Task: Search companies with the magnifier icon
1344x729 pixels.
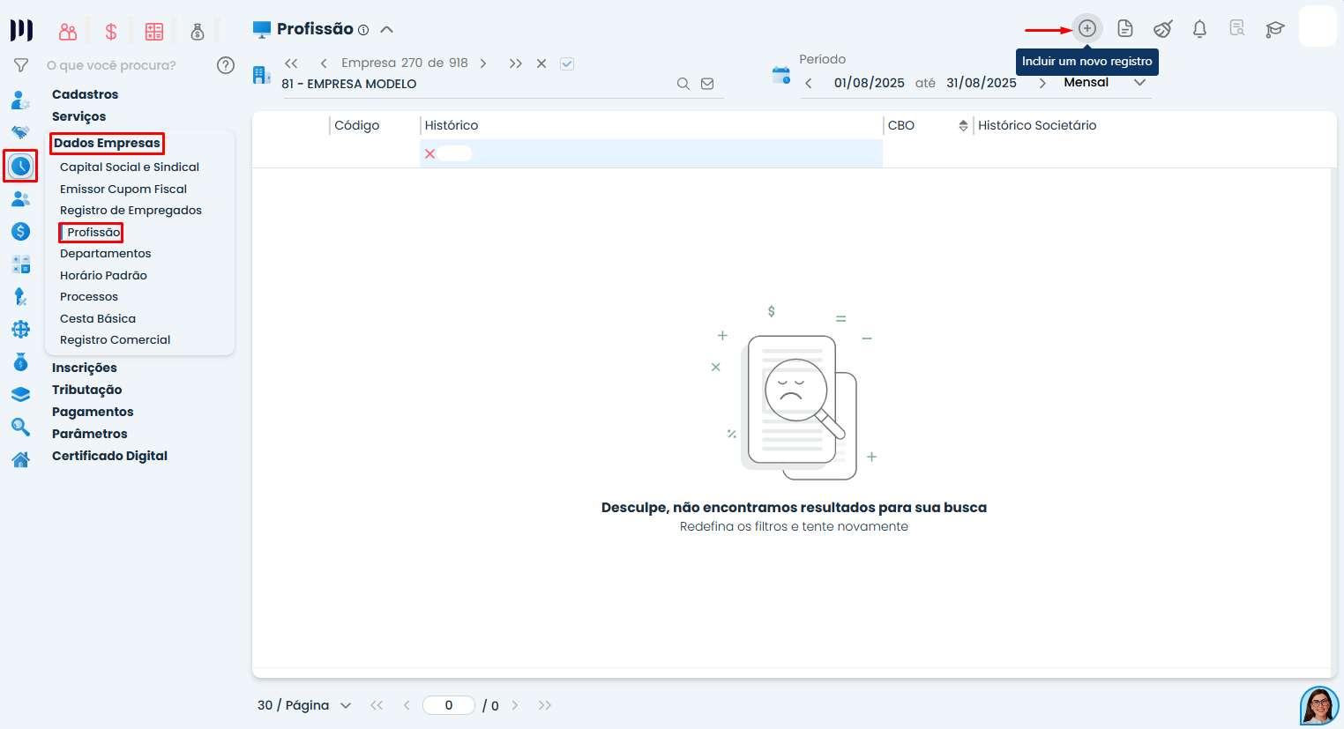Action: pyautogui.click(x=683, y=84)
